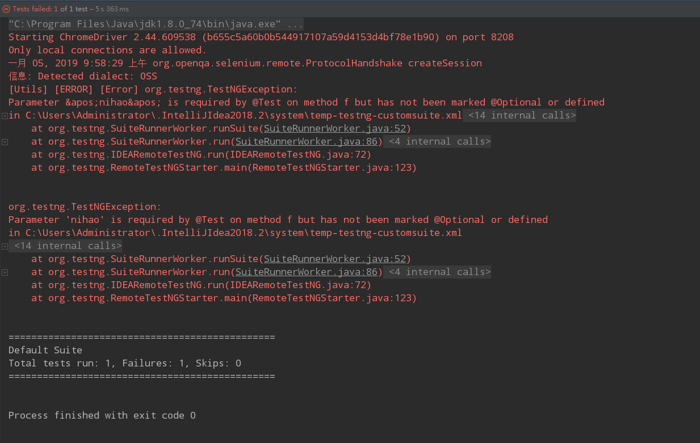Unfold the upper <14 internal calls> label
The image size is (700, 443).
coord(522,116)
